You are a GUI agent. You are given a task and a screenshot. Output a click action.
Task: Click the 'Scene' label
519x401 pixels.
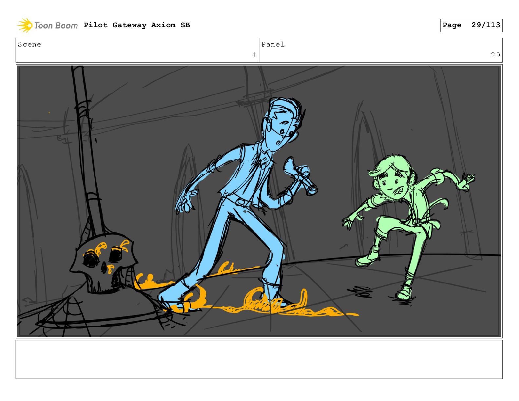29,45
